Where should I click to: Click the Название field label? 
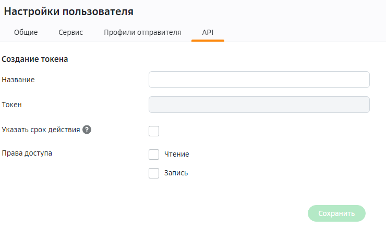pyautogui.click(x=19, y=80)
